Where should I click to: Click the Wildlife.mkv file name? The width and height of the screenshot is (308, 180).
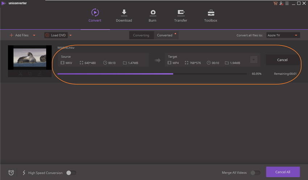tap(66, 48)
